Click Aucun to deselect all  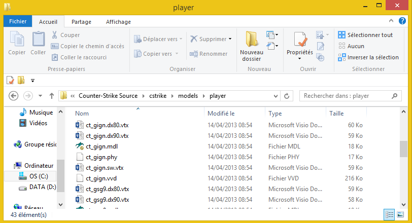(x=351, y=46)
